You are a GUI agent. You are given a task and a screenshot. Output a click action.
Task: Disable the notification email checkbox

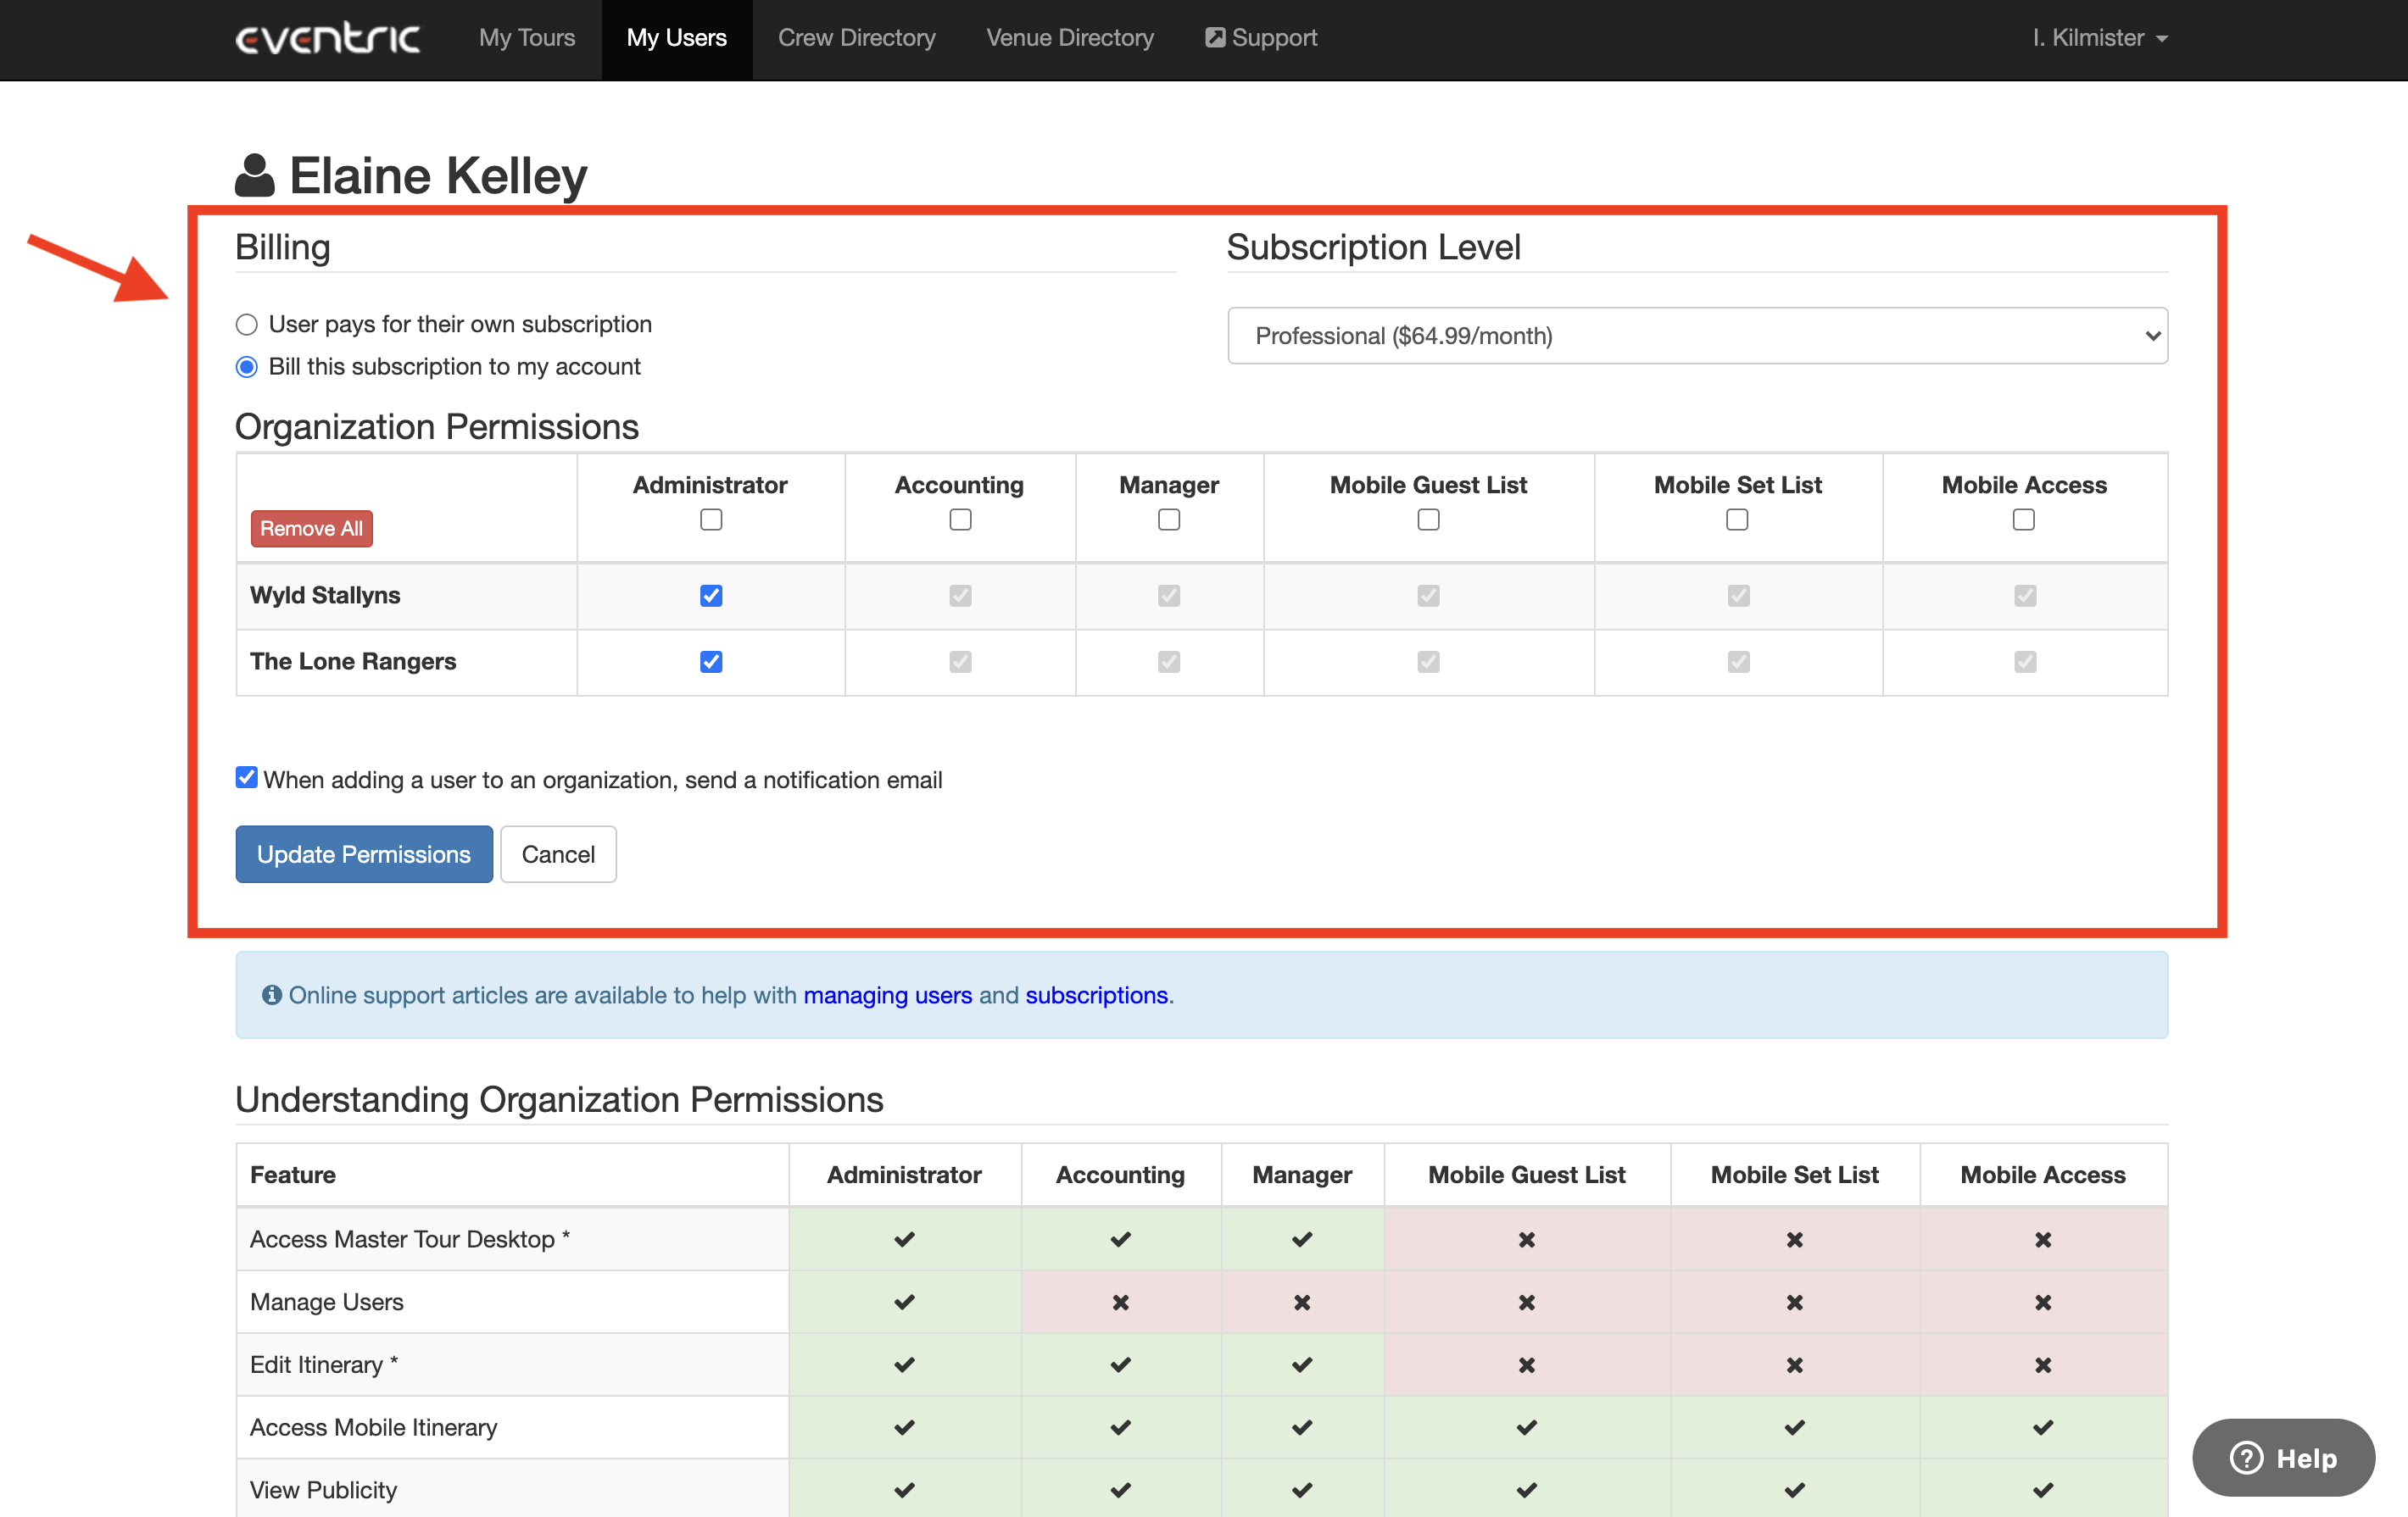tap(246, 777)
